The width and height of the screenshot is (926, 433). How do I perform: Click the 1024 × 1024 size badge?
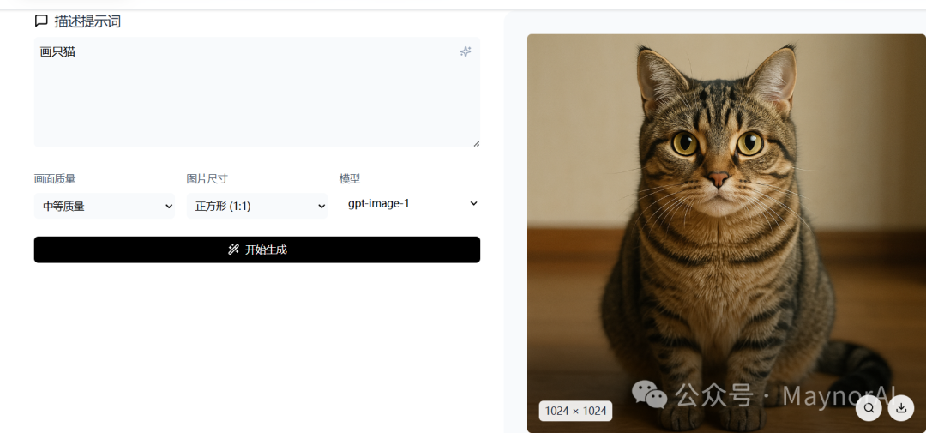click(575, 411)
